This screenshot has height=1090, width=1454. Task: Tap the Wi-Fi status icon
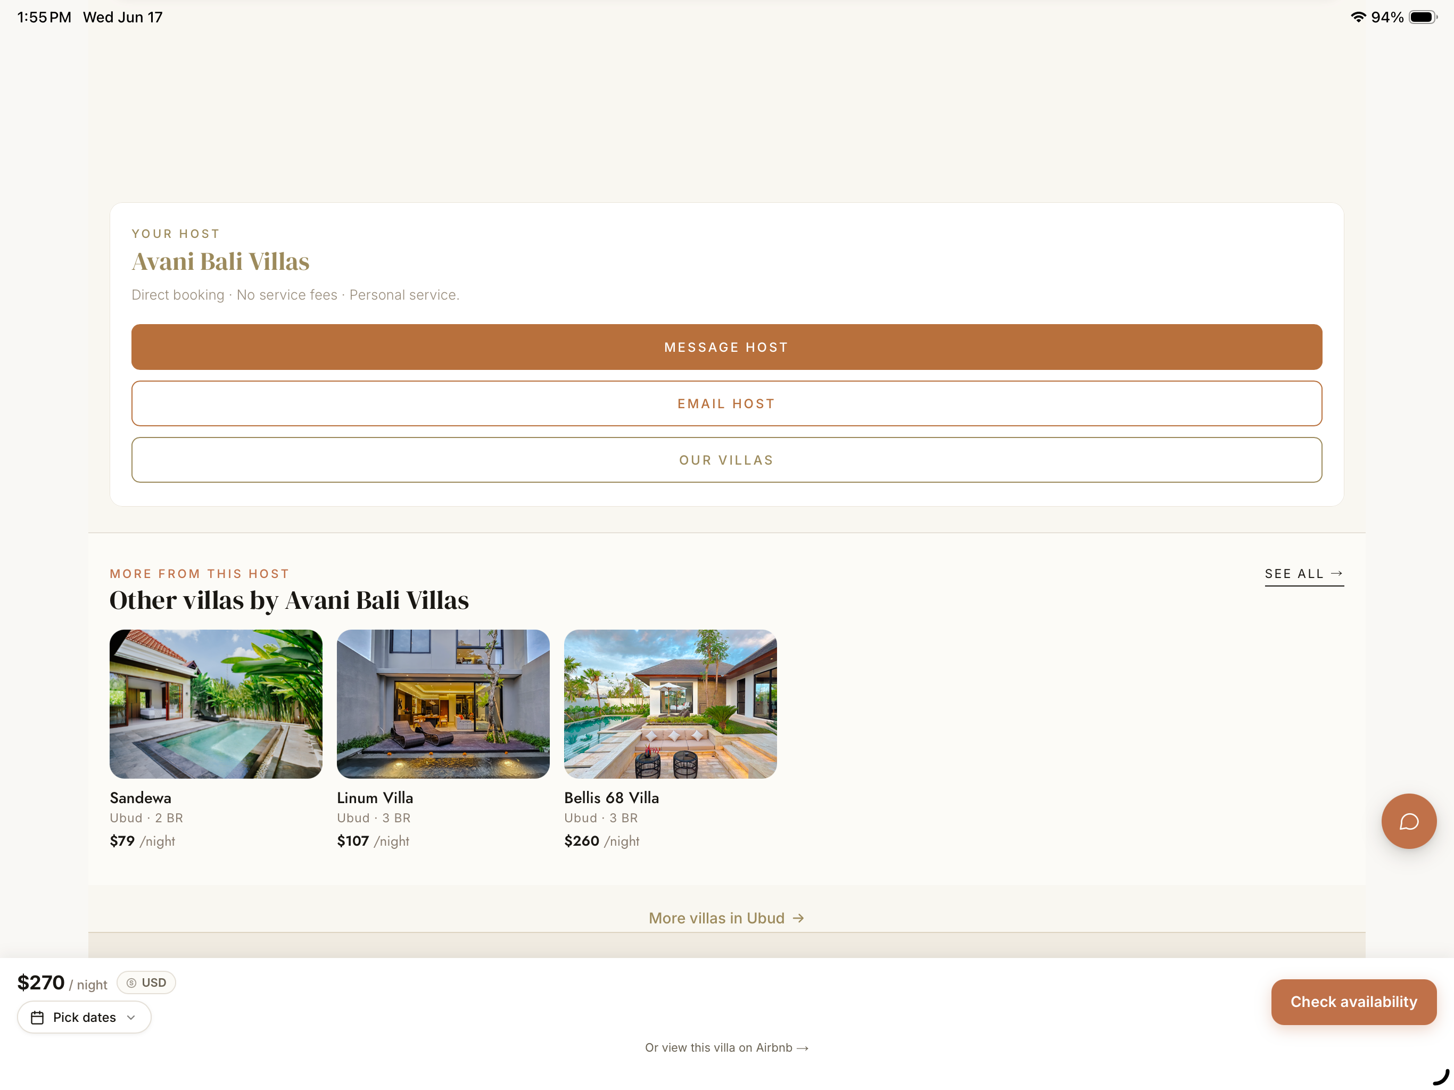pyautogui.click(x=1357, y=17)
